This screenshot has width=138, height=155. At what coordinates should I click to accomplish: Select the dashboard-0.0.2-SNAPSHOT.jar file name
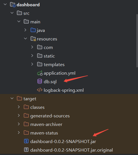point(63,142)
